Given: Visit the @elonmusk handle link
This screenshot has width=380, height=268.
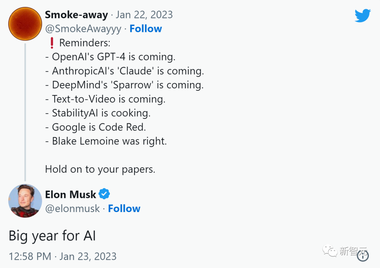Looking at the screenshot, I should [72, 209].
